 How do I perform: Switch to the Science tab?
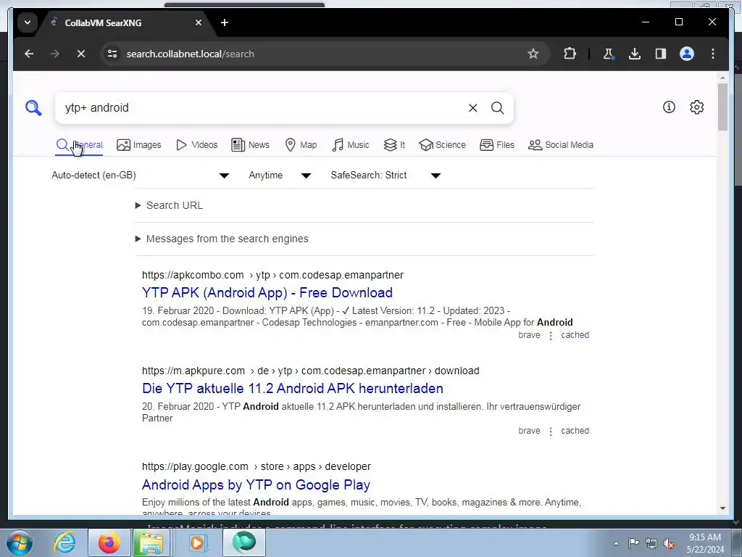tap(443, 145)
